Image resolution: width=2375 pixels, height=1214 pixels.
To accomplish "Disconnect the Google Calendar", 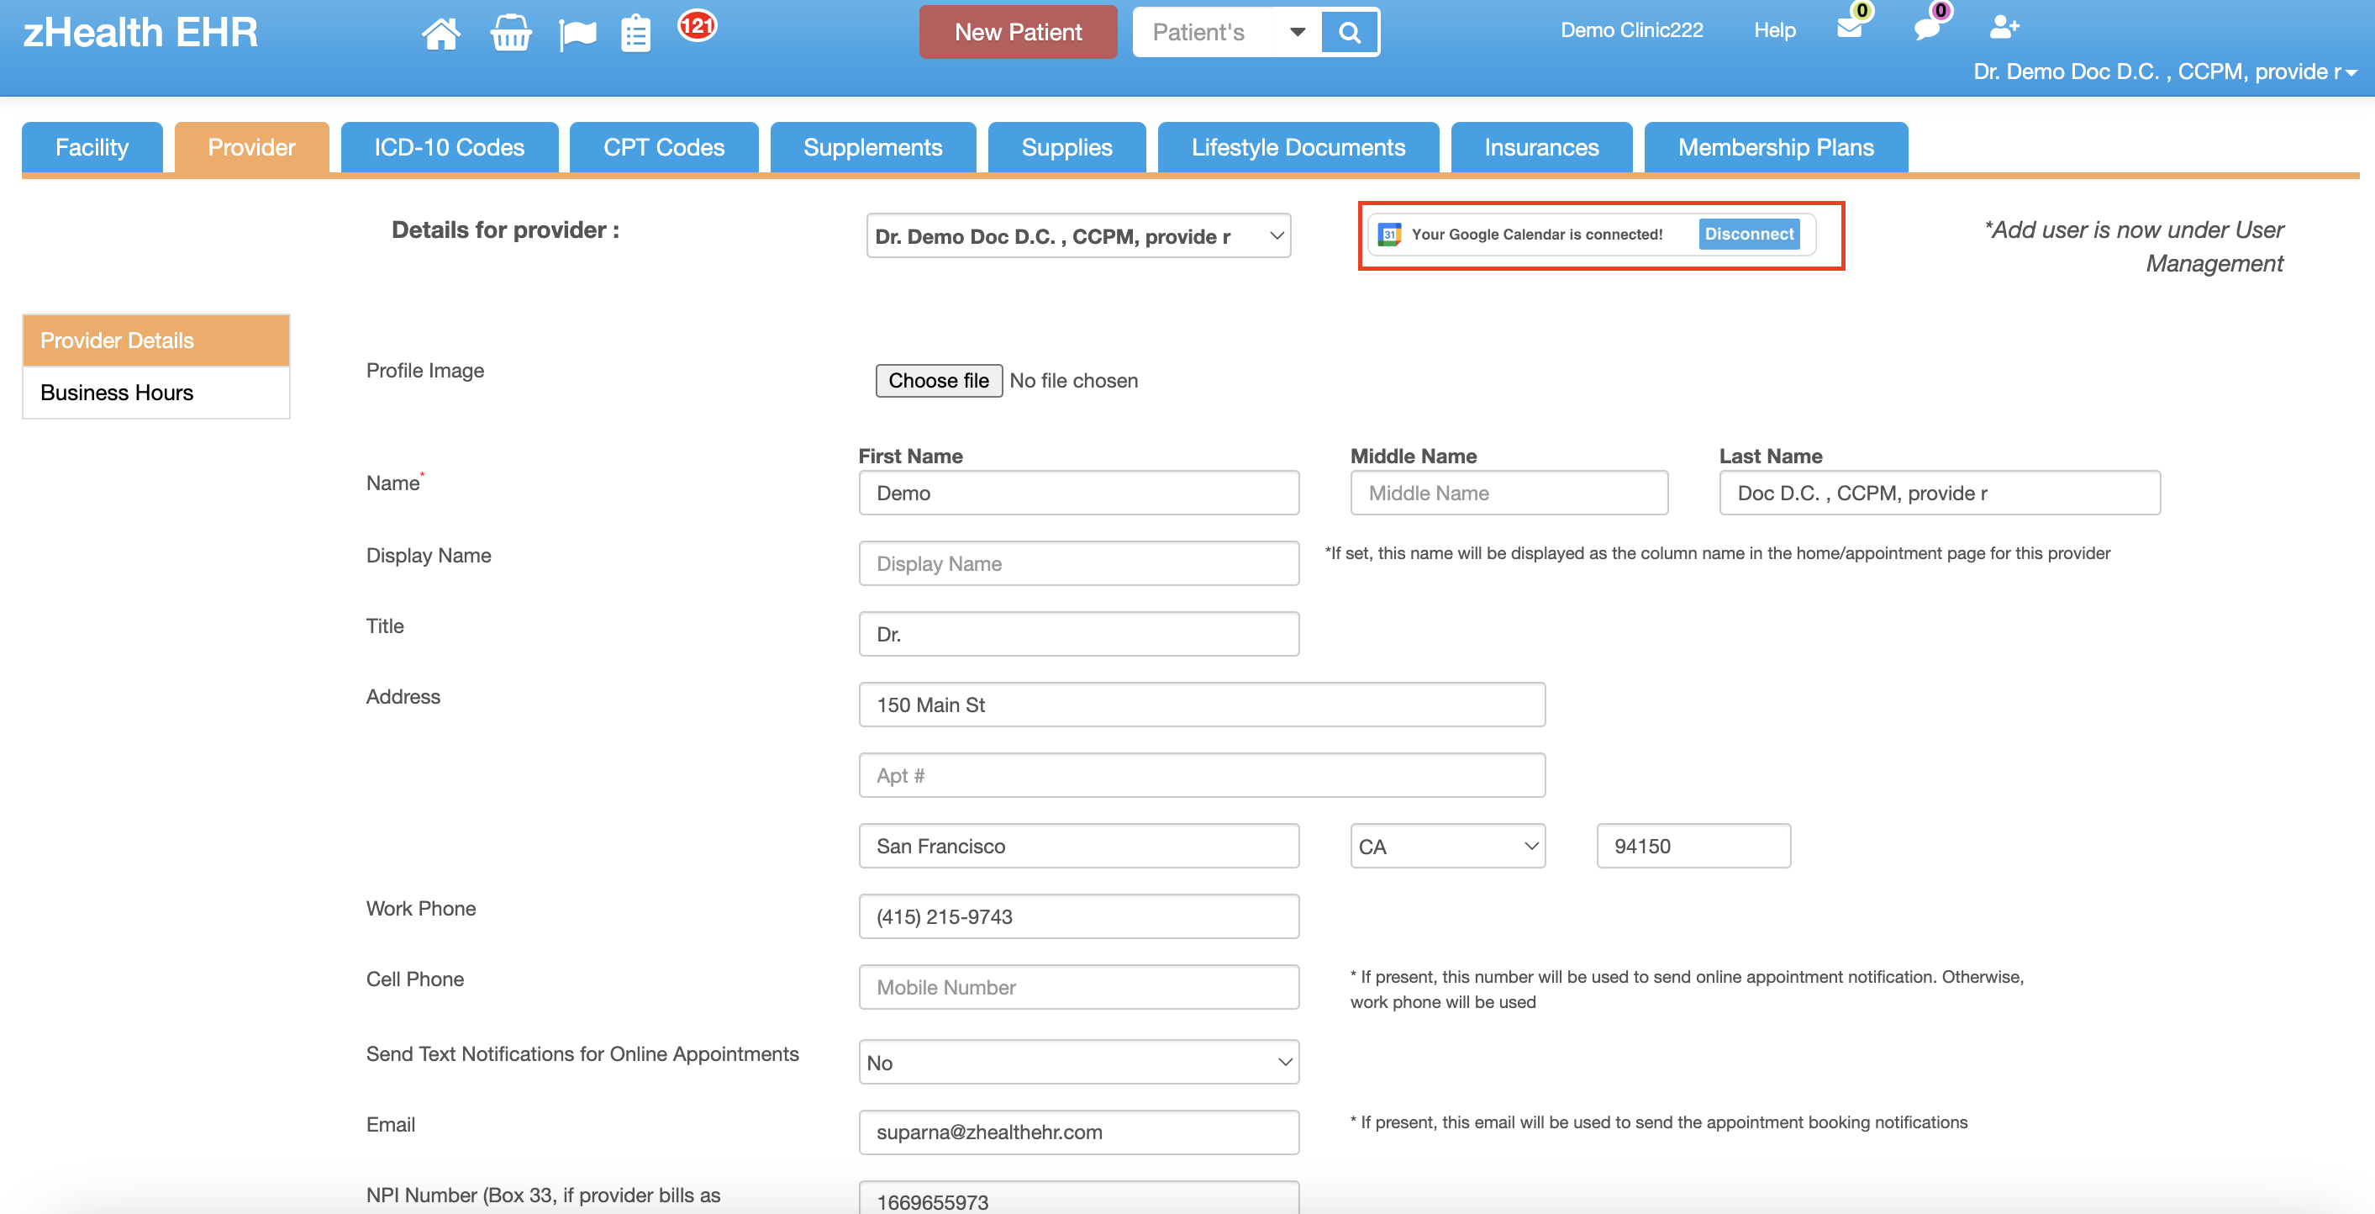I will pos(1749,235).
